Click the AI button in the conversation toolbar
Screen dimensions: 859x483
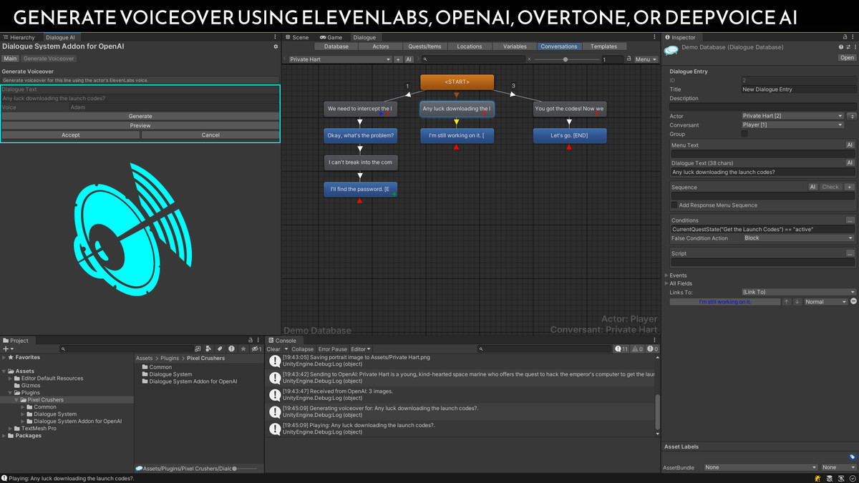(x=409, y=59)
